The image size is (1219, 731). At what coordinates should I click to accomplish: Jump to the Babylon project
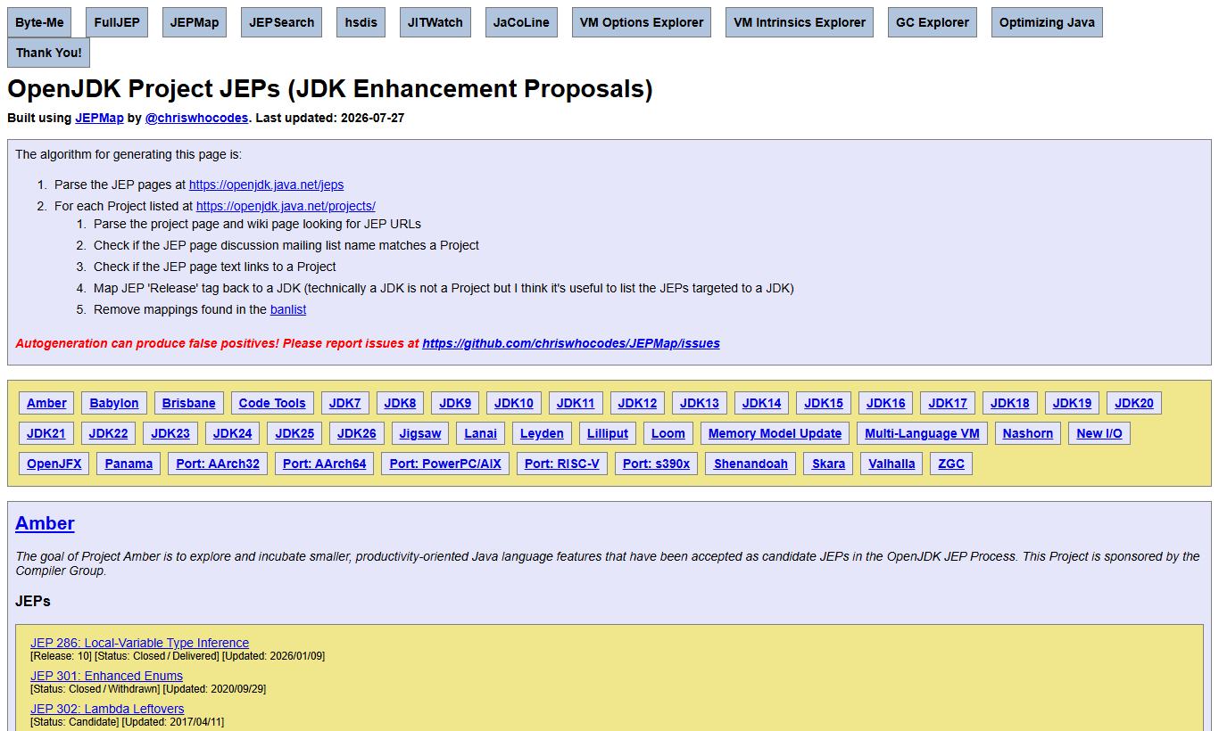coord(114,403)
